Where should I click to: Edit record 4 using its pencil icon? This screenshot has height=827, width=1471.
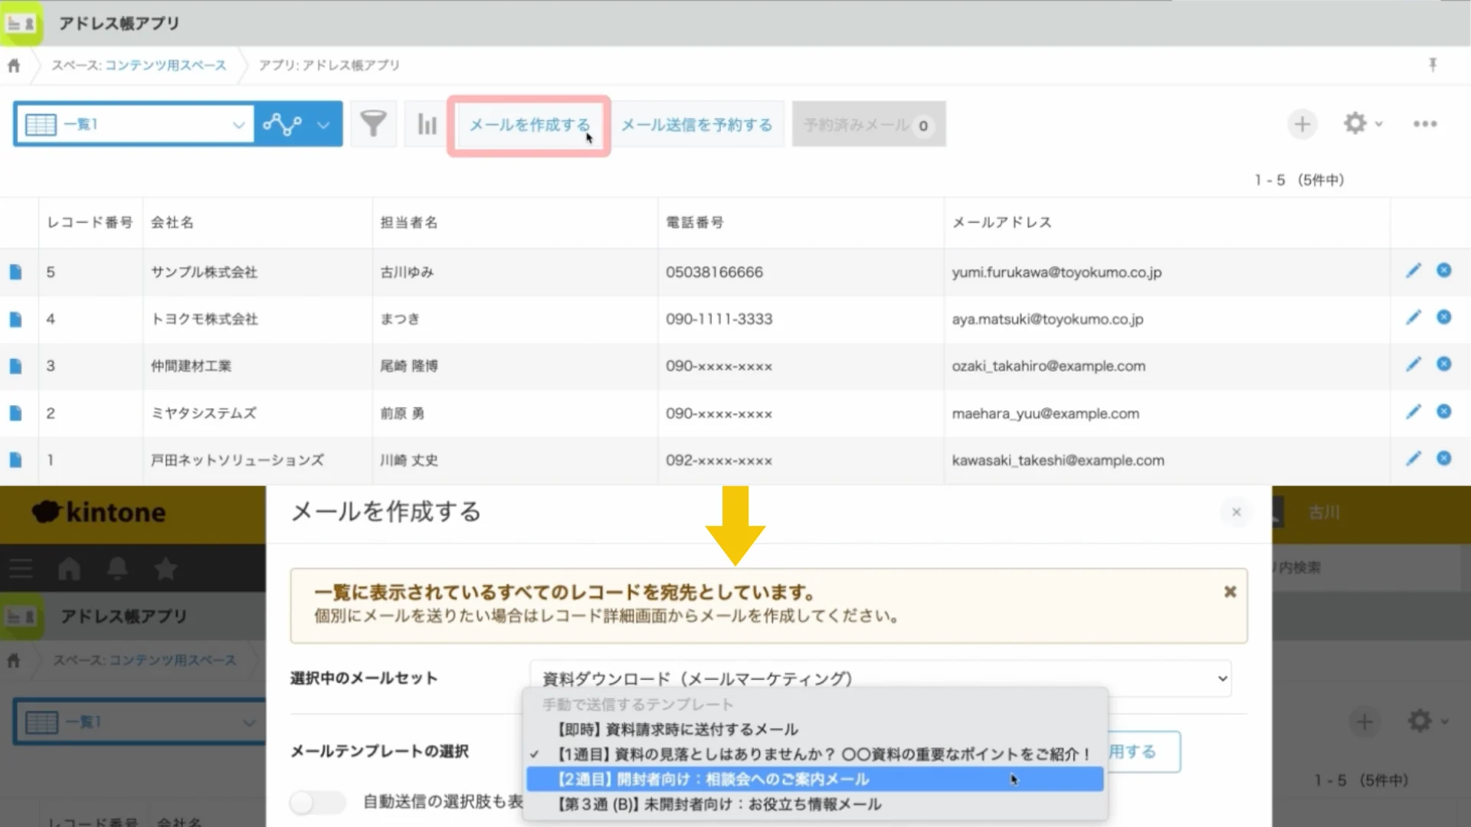click(x=1414, y=318)
